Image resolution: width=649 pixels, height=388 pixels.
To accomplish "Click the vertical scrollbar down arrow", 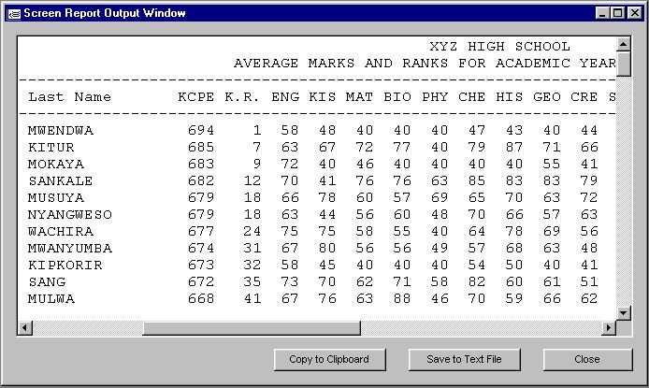I will tap(624, 312).
